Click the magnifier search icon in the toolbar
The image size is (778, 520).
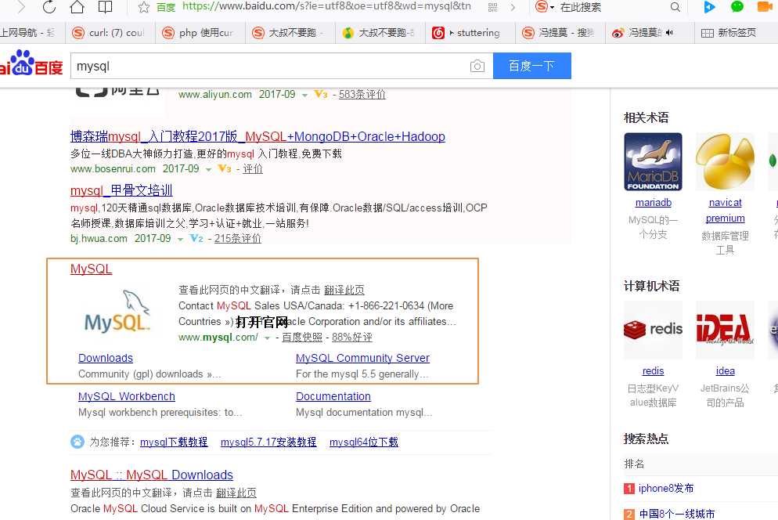point(675,8)
